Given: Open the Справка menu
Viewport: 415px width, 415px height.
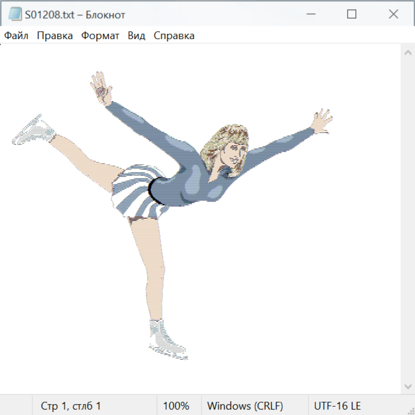Looking at the screenshot, I should pyautogui.click(x=174, y=36).
